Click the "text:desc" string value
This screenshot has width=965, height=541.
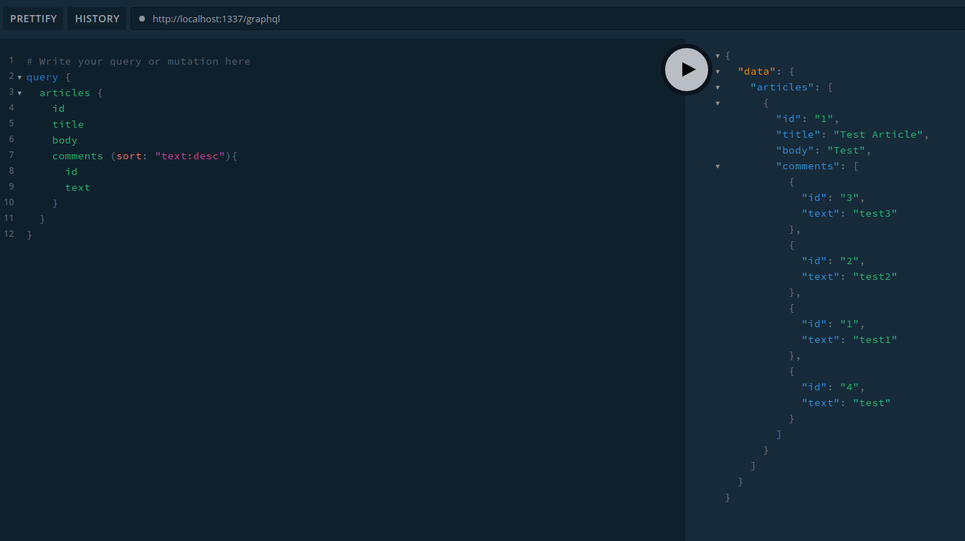coord(190,156)
